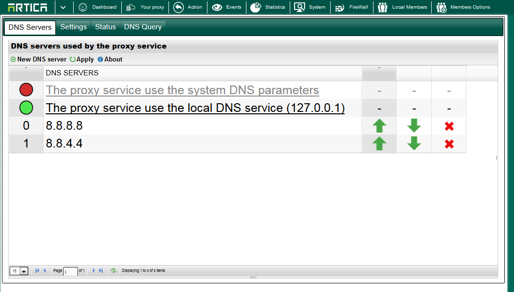
Task: Open the Events menu
Action: [x=227, y=7]
